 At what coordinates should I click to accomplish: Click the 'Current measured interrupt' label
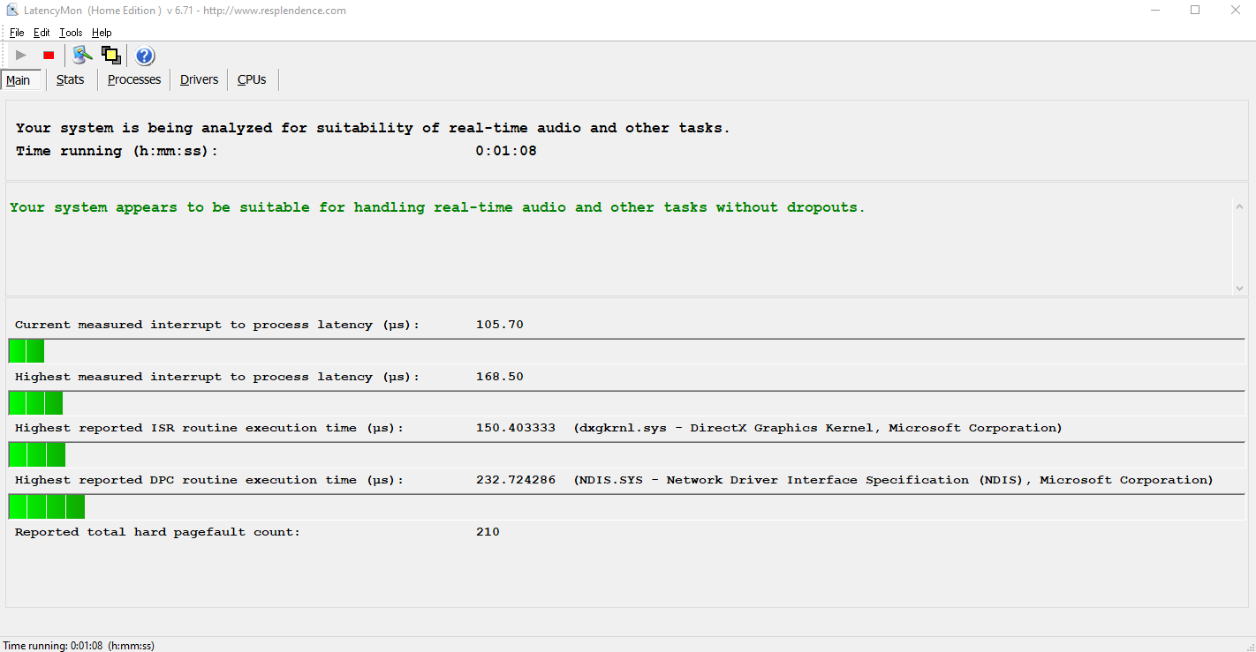click(x=217, y=325)
